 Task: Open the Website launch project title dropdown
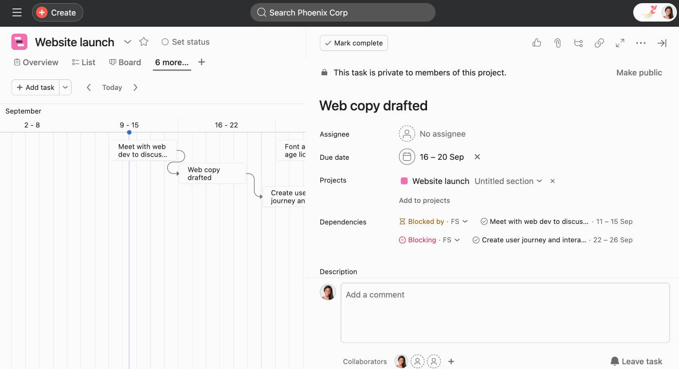click(x=127, y=42)
